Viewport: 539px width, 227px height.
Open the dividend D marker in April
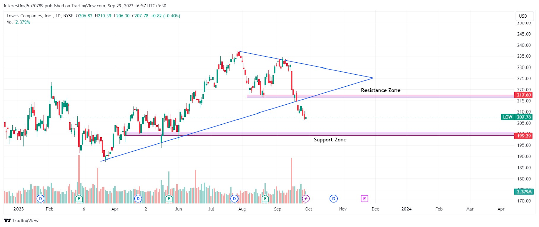click(x=138, y=199)
